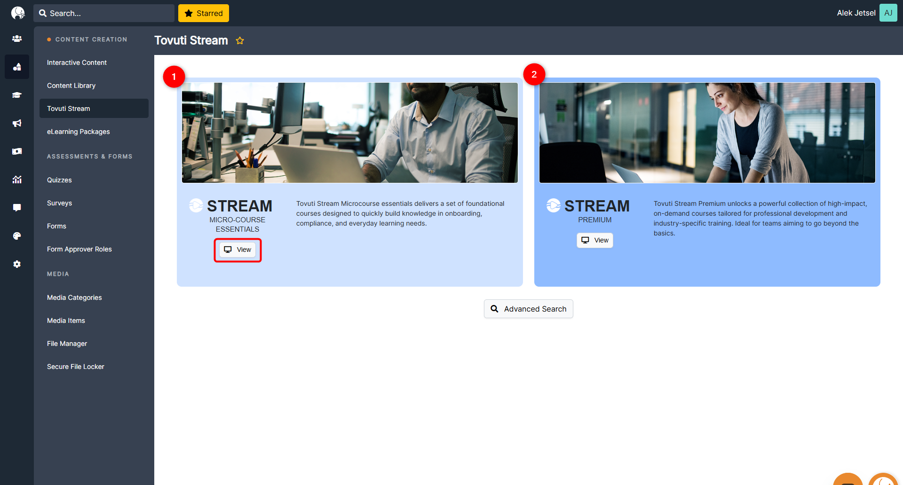This screenshot has width=903, height=485.
Task: Click the money bill ecommerce icon
Action: (17, 151)
